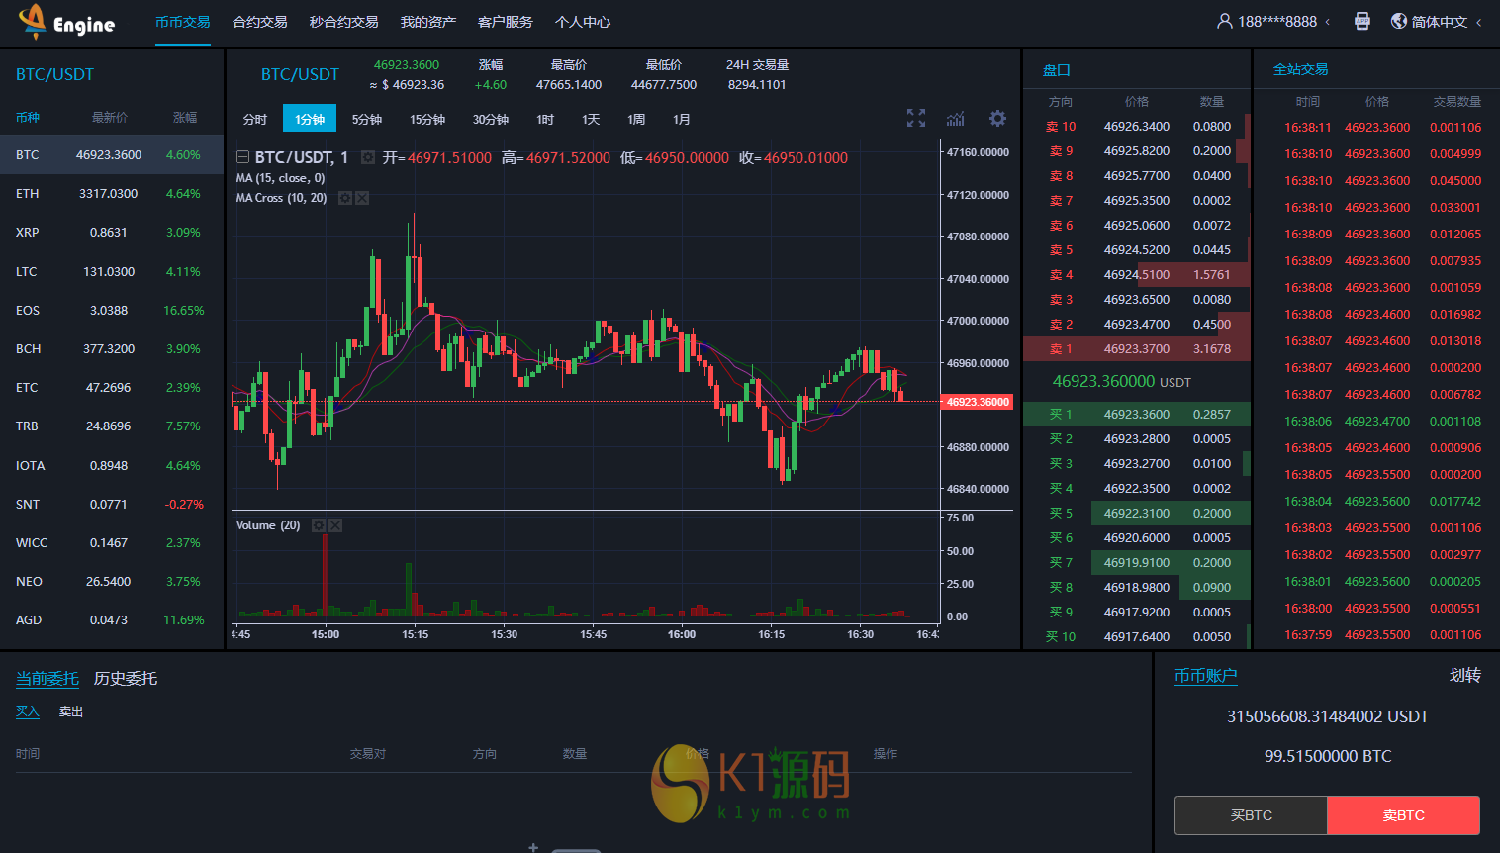This screenshot has height=853, width=1500.
Task: Click the 划转 transfer link
Action: (1464, 675)
